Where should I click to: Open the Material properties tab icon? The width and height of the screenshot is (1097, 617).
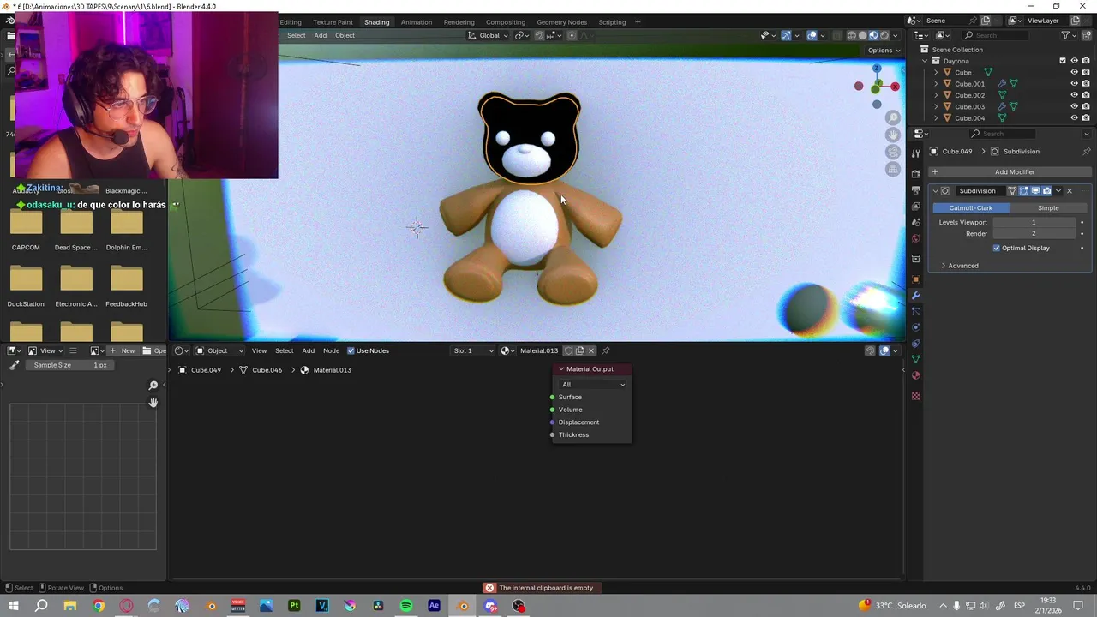coord(916,376)
